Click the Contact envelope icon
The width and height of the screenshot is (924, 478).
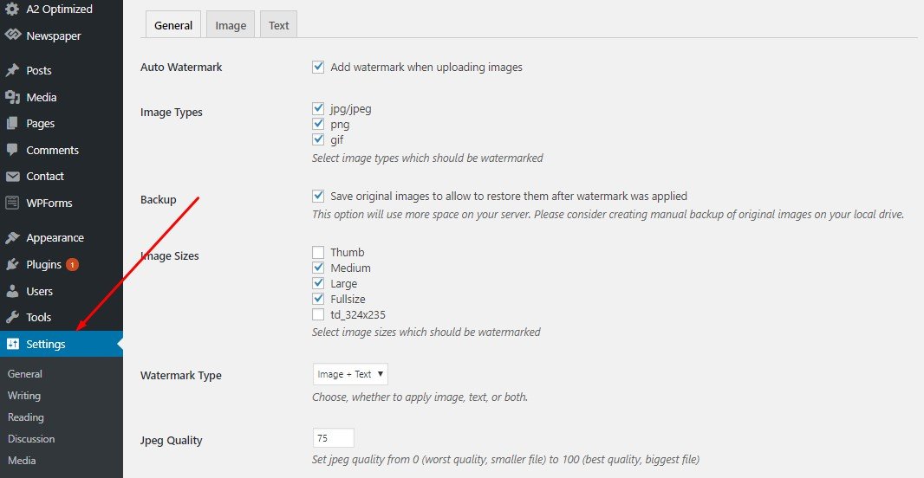coord(12,177)
